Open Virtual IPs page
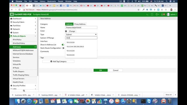187x105 pixels. click(17, 64)
